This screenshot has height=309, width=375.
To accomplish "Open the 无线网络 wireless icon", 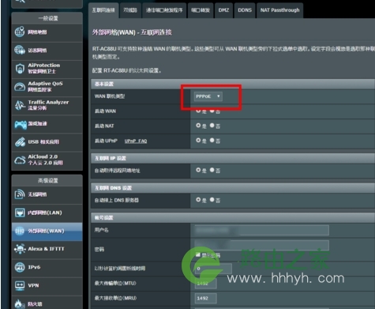I will (x=20, y=194).
